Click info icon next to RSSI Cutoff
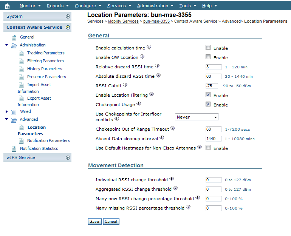Image resolution: width=291 pixels, height=236 pixels. click(x=125, y=85)
